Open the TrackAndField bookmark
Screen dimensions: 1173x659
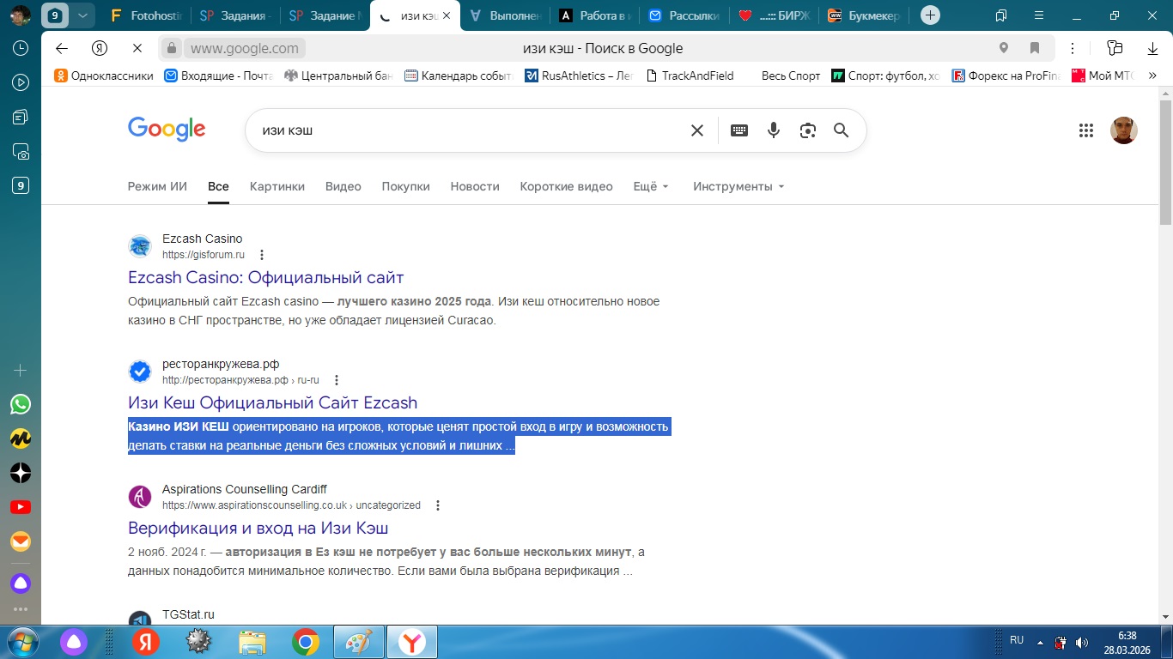click(690, 76)
